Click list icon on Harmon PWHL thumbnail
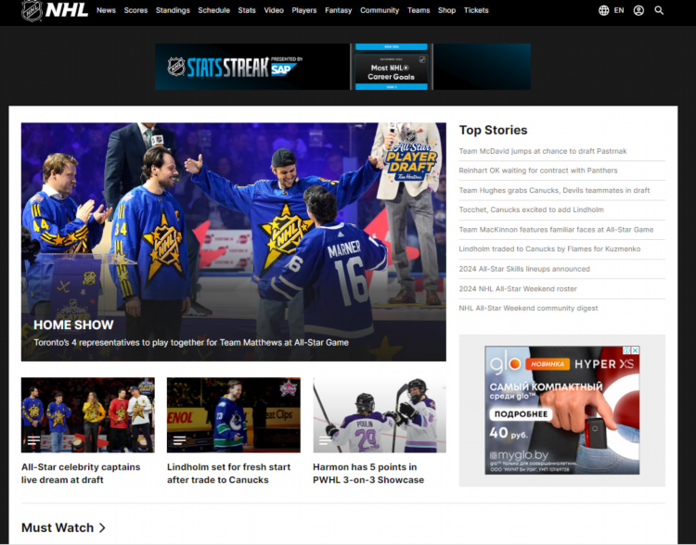This screenshot has height=545, width=696. coord(326,440)
